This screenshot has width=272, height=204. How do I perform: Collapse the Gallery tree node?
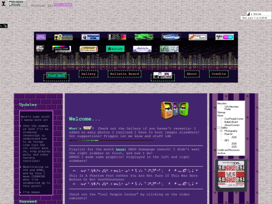[x=219, y=127]
